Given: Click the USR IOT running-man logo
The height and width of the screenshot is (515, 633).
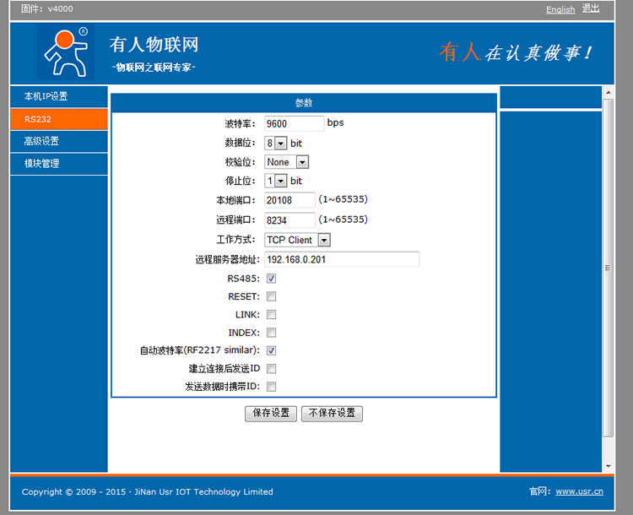Looking at the screenshot, I should [63, 51].
